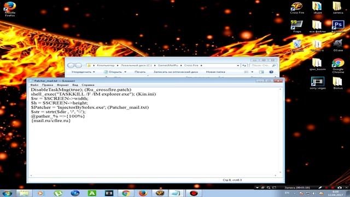The image size is (350, 197).
Task: Expand Explorer address bar history dropdown
Action: click(x=238, y=66)
